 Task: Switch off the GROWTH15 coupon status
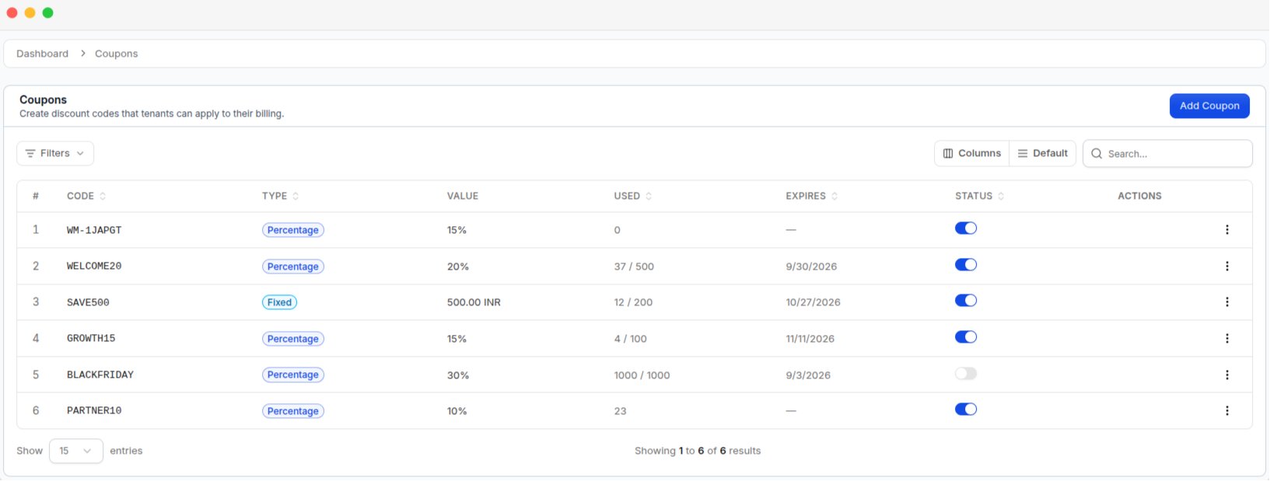tap(966, 337)
